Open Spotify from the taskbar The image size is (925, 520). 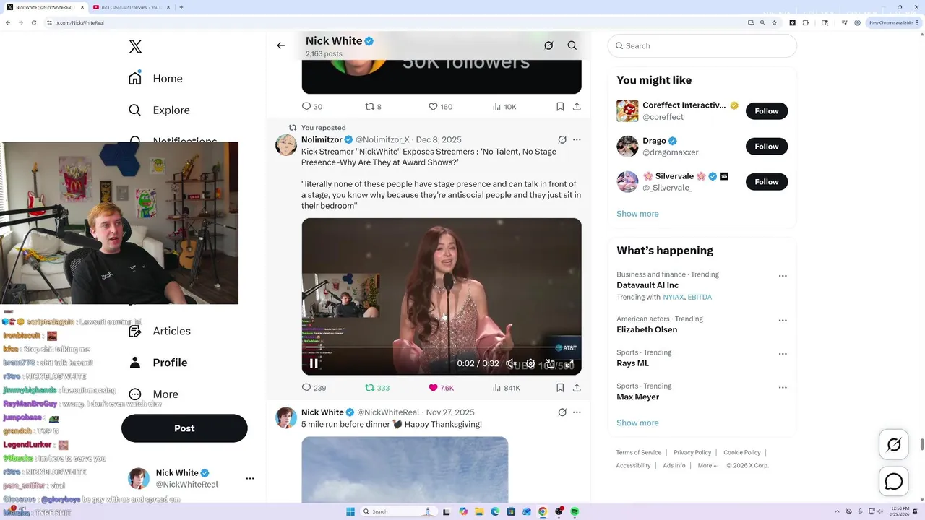click(x=575, y=511)
